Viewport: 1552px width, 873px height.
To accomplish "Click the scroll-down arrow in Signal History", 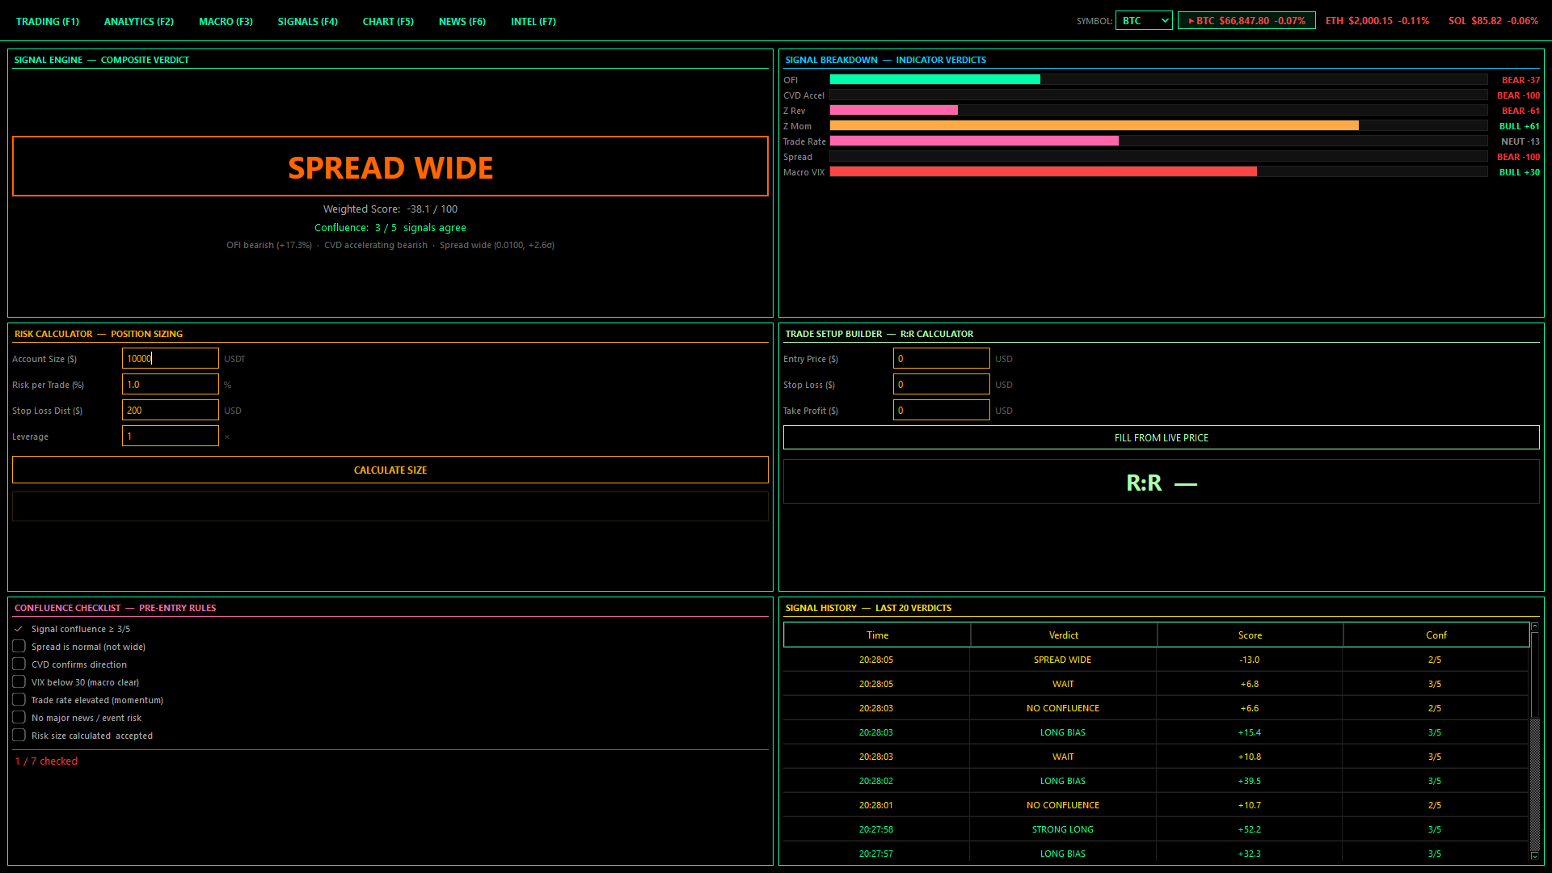I will tap(1534, 855).
